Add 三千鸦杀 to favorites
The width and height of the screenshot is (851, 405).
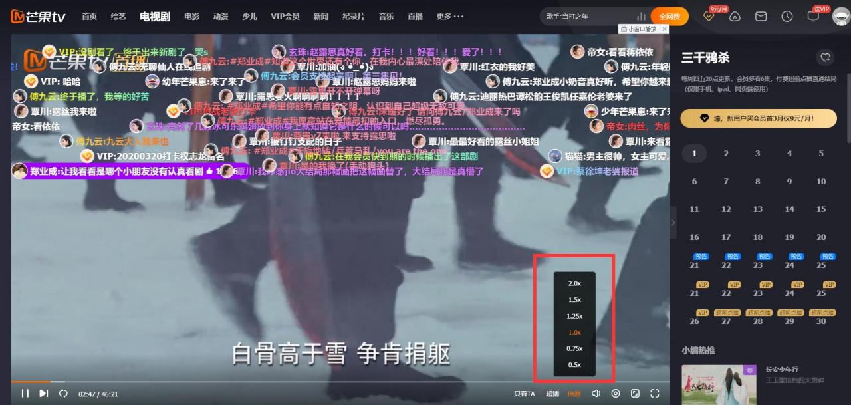click(x=825, y=57)
